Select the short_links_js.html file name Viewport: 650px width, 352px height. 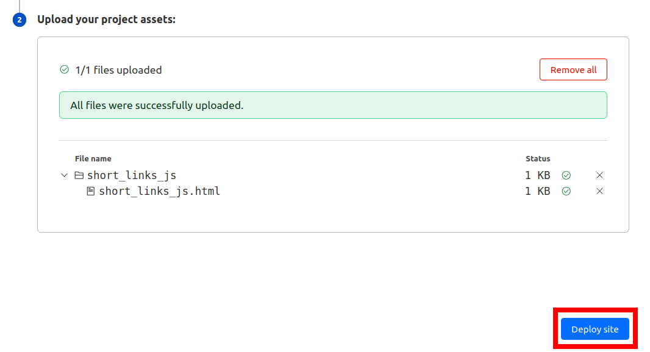159,191
